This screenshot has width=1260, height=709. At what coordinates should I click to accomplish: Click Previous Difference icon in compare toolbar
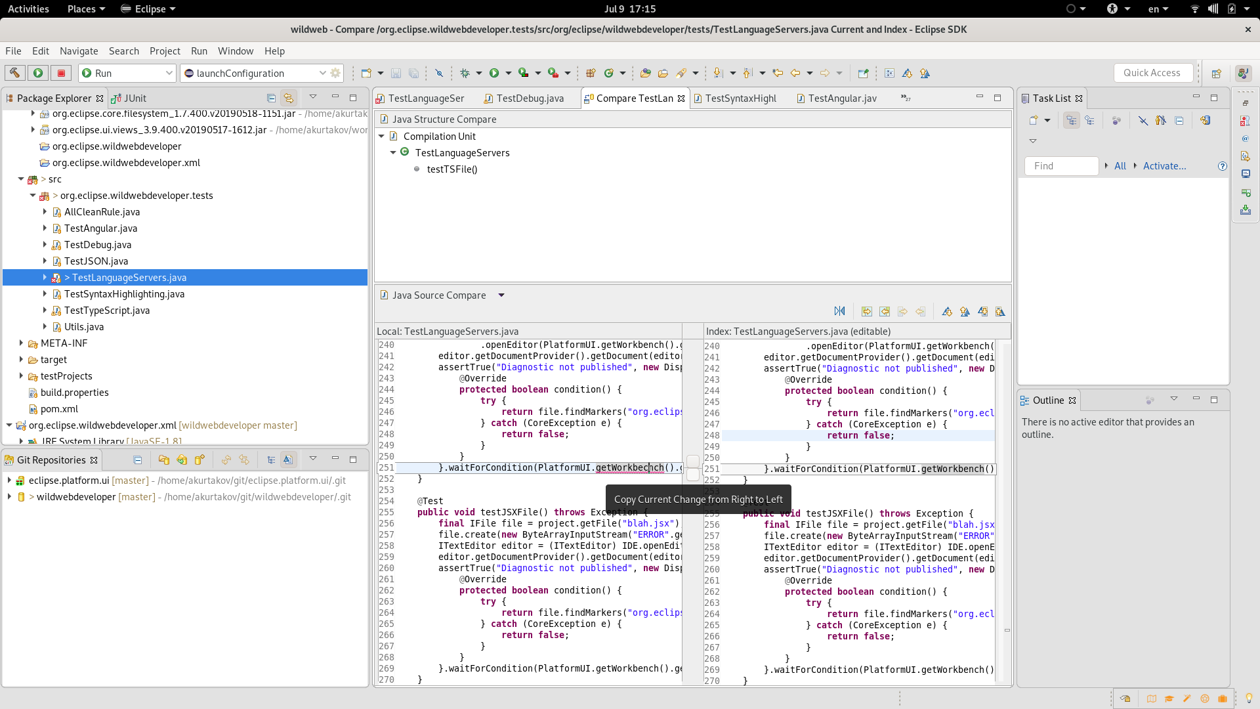click(x=965, y=311)
